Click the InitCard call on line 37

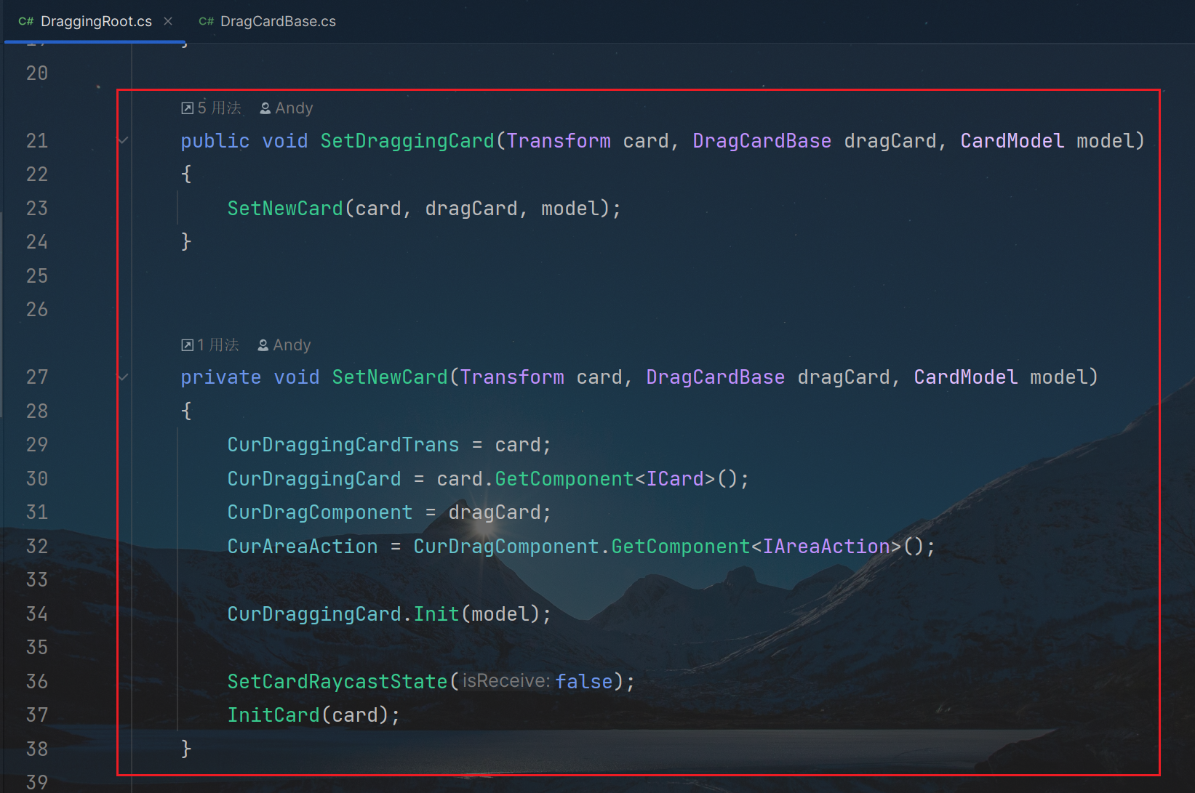pos(273,715)
